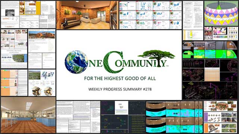Open the topmost village site plan collage
Viewport: 239px width, 134px height.
pyautogui.click(x=221, y=106)
